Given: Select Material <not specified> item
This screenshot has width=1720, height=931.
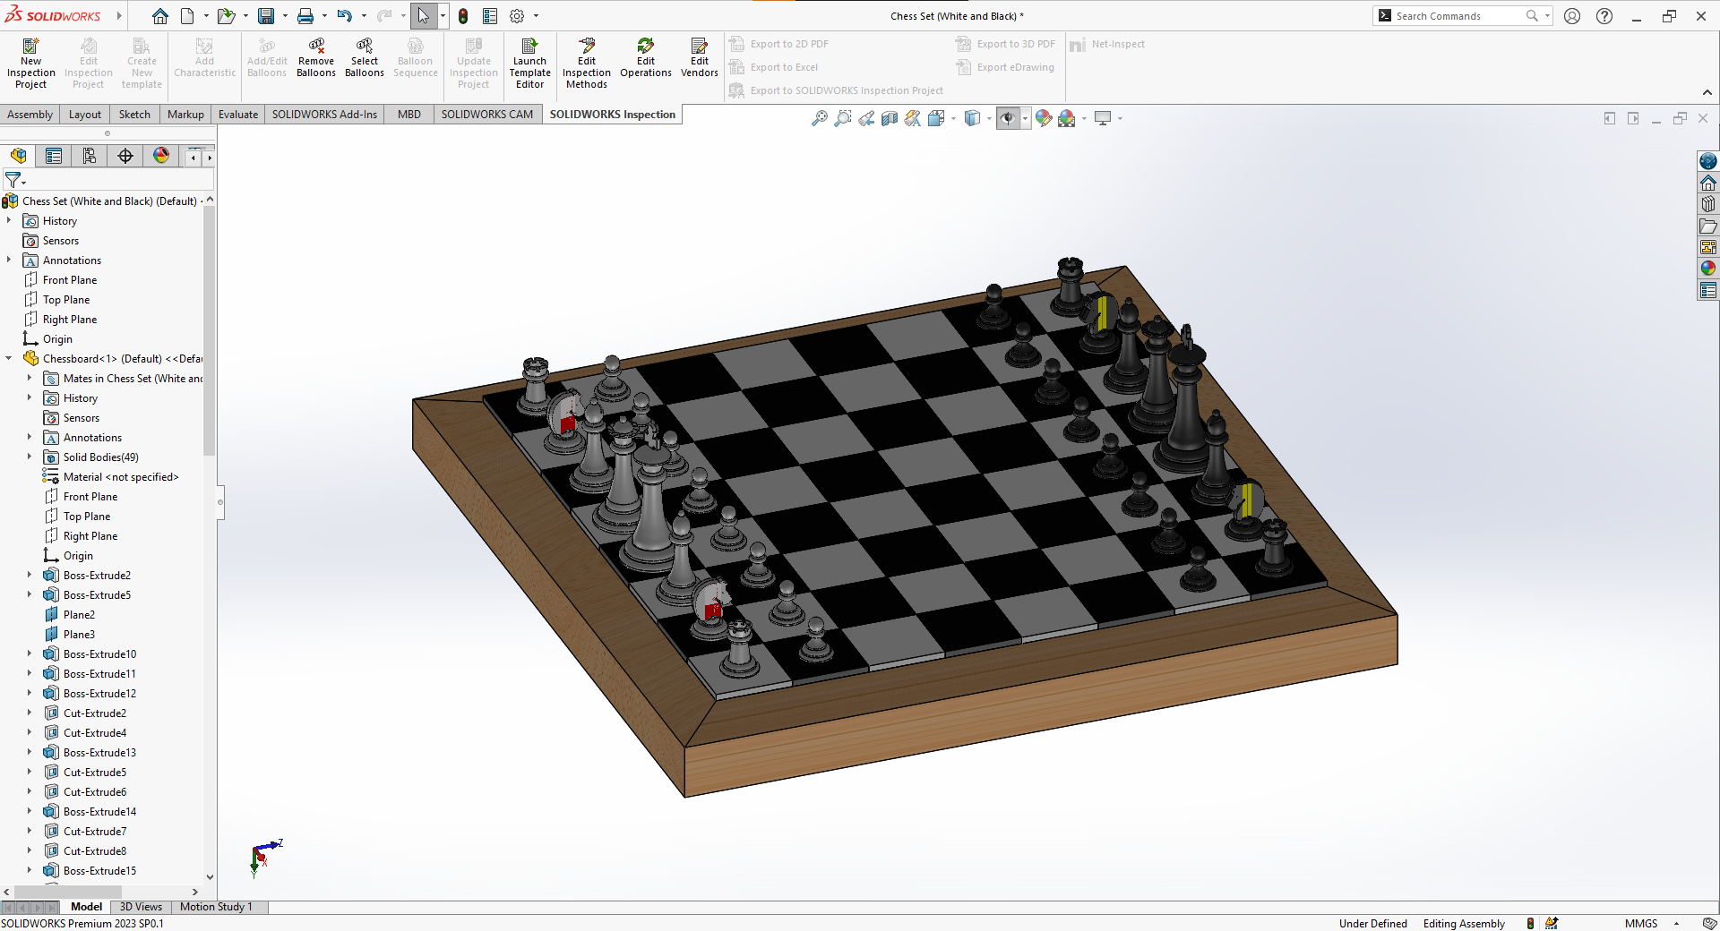Looking at the screenshot, I should click(x=121, y=477).
